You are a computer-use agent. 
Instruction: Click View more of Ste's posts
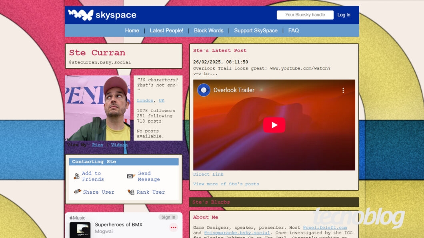coord(226,184)
